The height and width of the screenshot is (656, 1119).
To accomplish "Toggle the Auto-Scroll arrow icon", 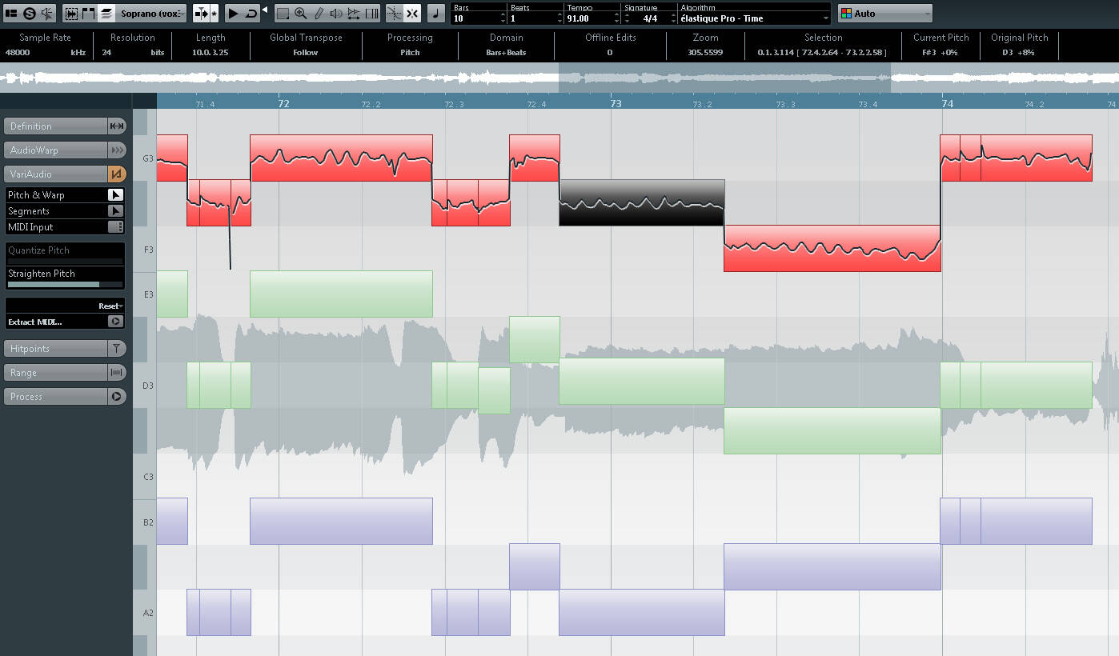I will pos(201,13).
